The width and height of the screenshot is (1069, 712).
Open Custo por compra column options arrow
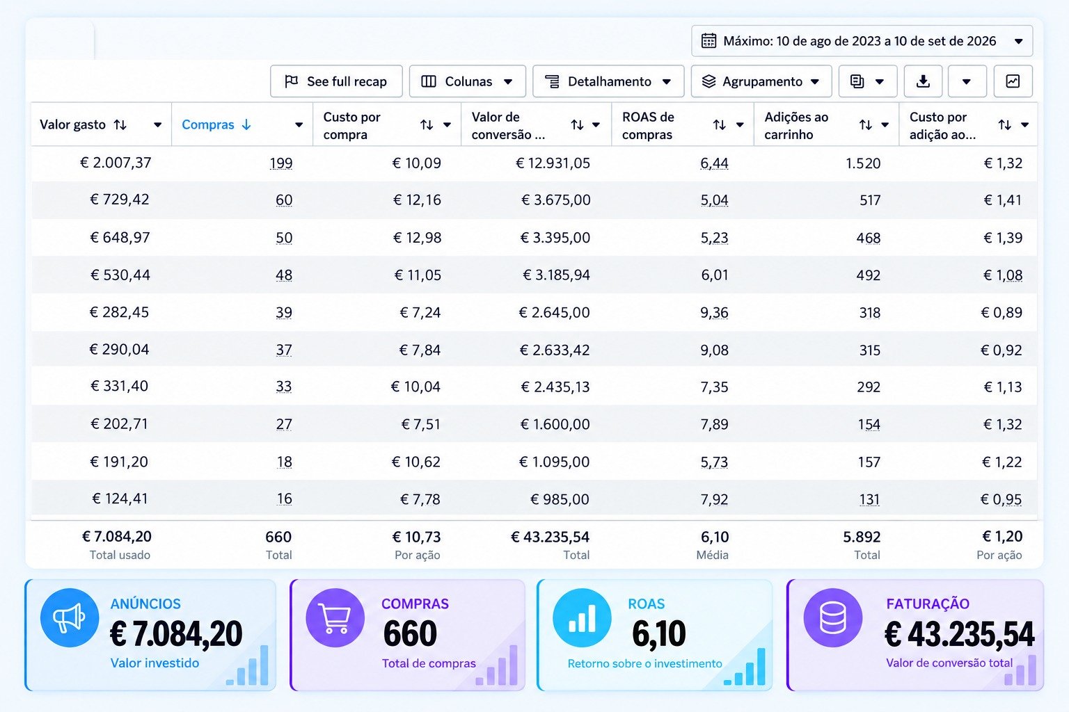point(447,125)
